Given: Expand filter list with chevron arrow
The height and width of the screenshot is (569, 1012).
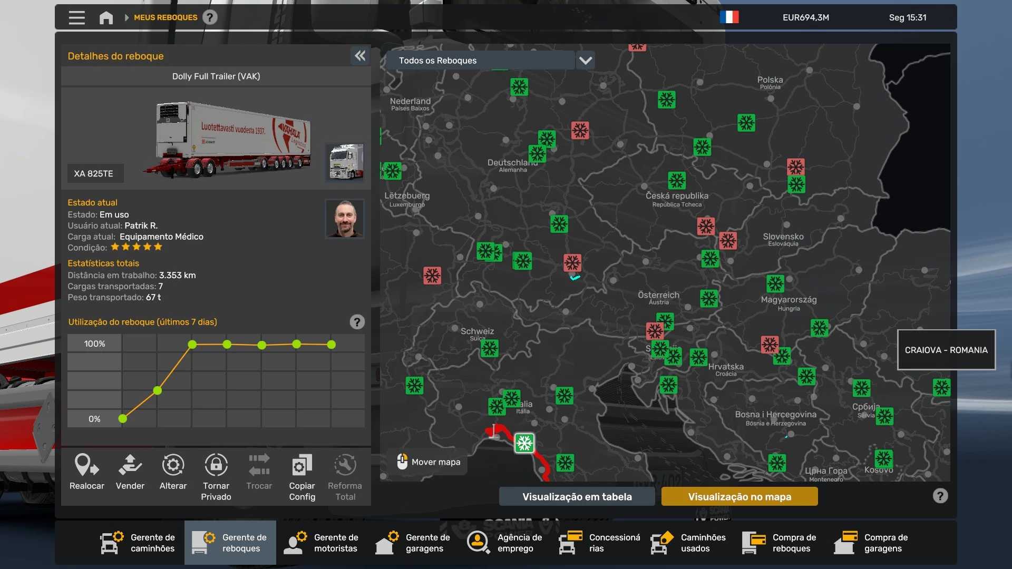Looking at the screenshot, I should pos(586,61).
